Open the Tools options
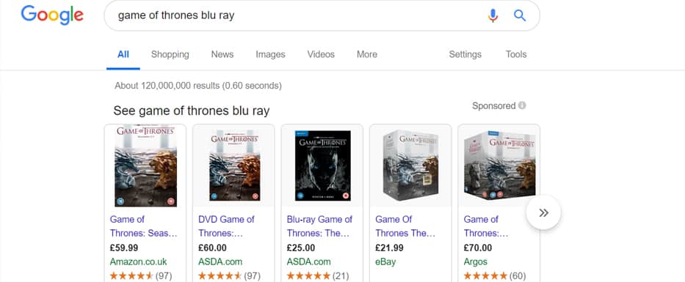Viewport: 685px width, 282px height. [x=516, y=54]
